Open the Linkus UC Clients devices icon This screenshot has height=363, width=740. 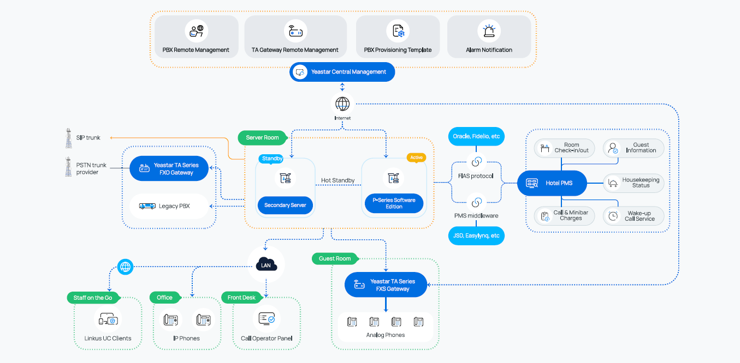coord(108,319)
